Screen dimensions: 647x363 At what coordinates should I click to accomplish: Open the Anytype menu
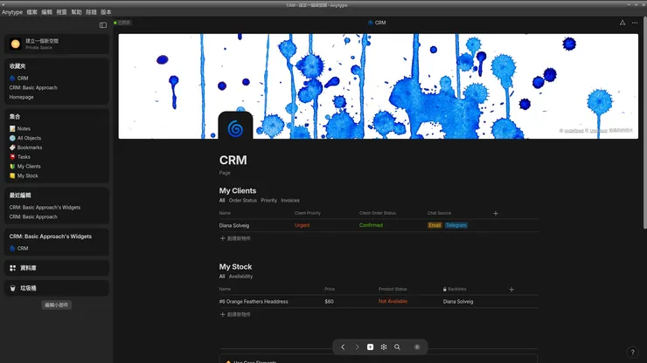click(12, 12)
